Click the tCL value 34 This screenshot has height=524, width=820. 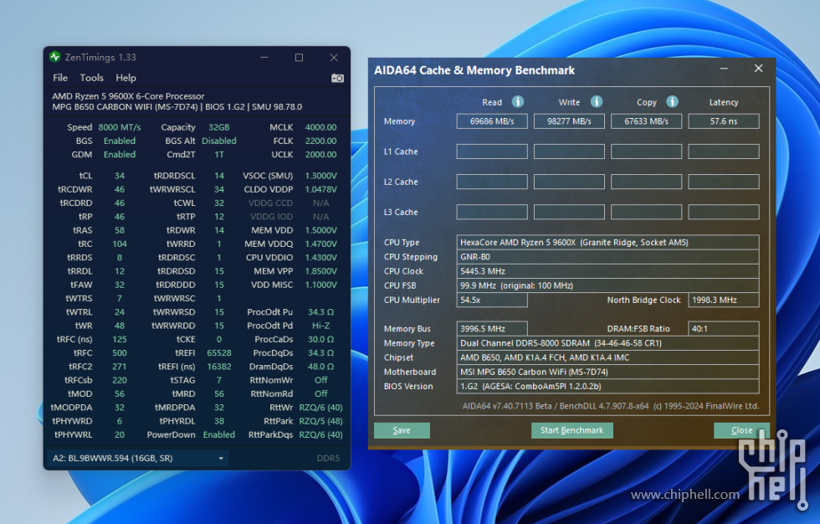coord(119,176)
